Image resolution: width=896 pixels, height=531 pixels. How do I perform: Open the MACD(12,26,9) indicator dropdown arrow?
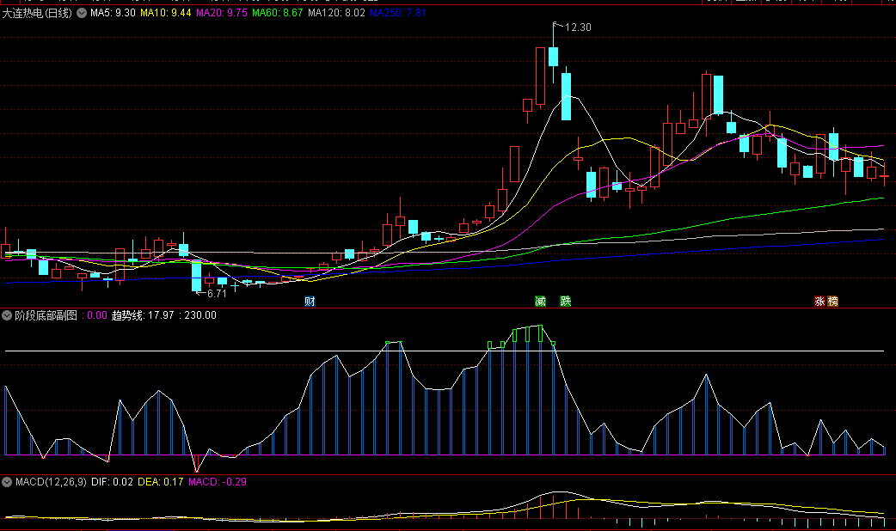[x=8, y=482]
